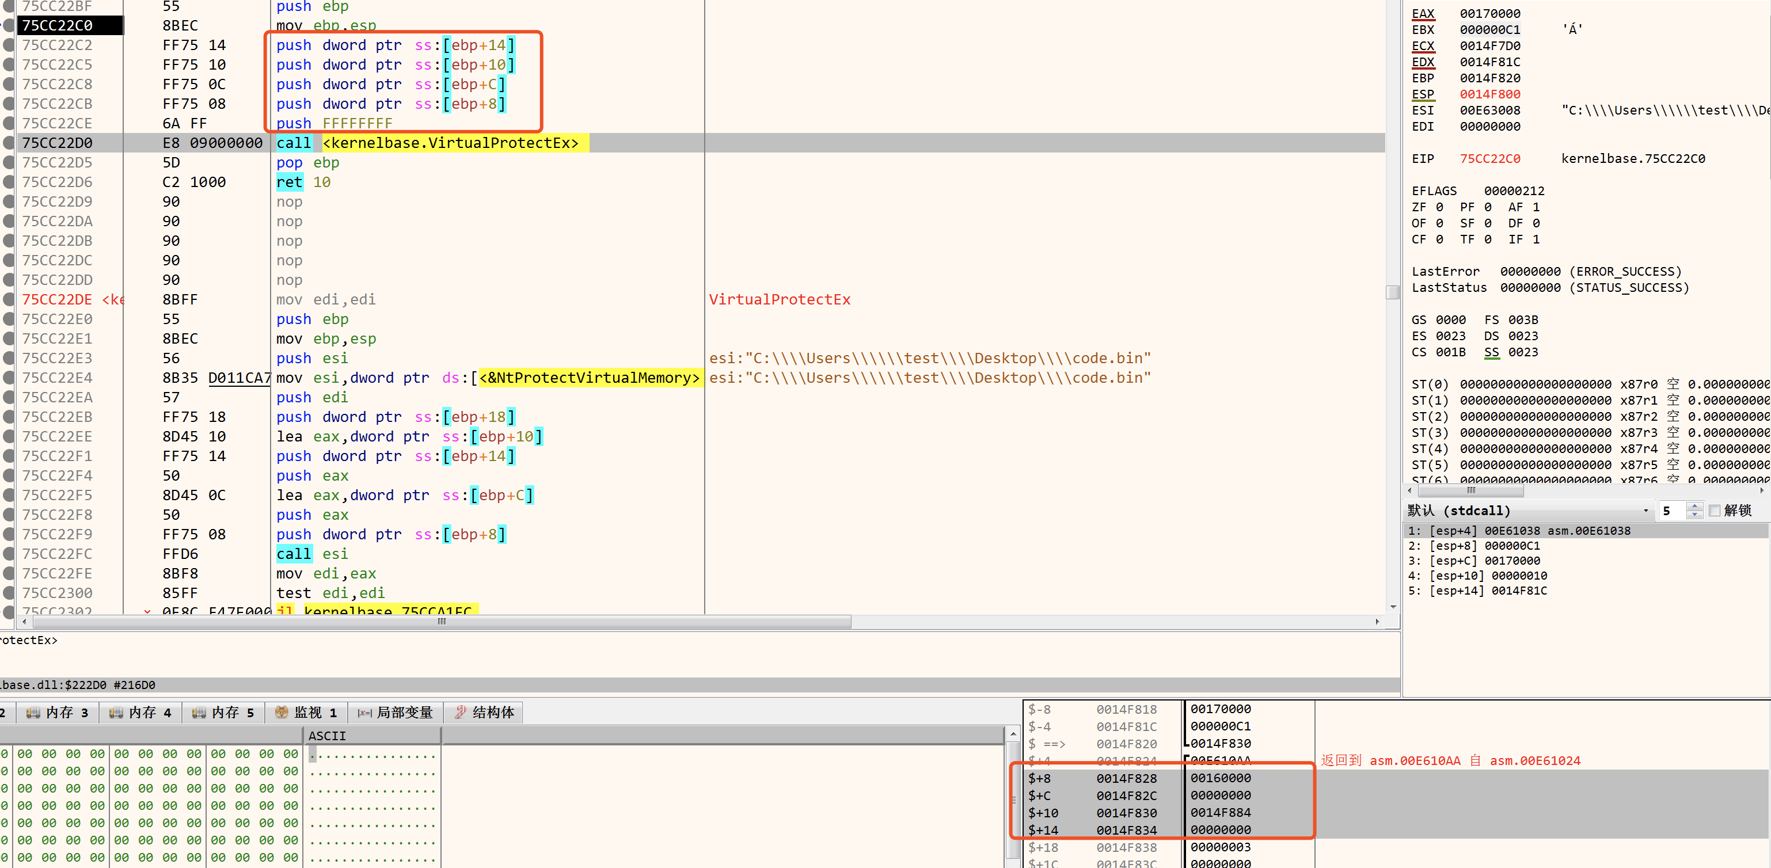Click the disassembly vertical scrollbar thumb
Viewport: 1771px width, 868px height.
tap(1393, 292)
